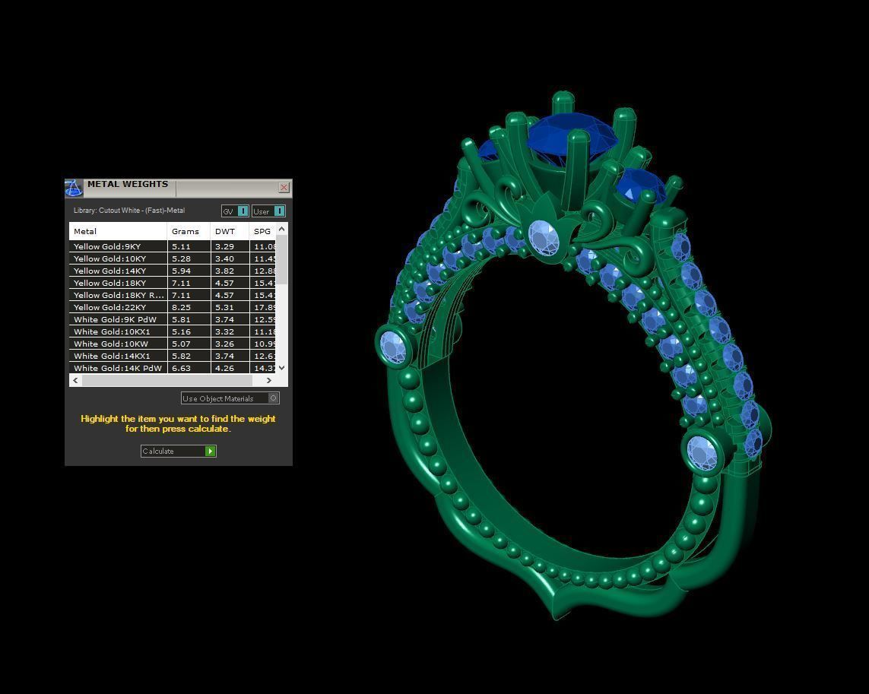Select the Yellow Gold:9KY row
This screenshot has height=694, width=869.
coord(173,246)
